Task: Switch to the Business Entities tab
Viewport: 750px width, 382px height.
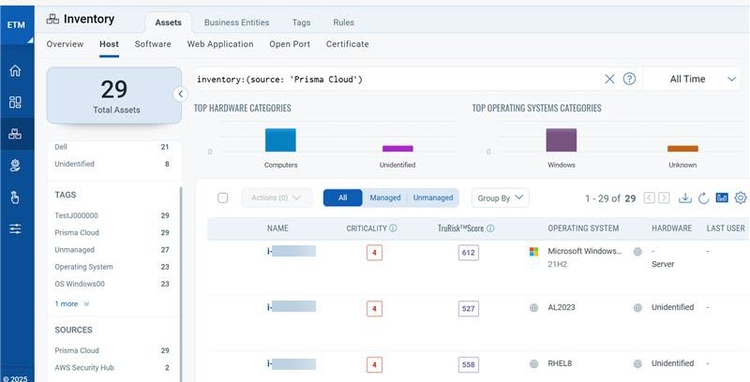Action: click(235, 22)
